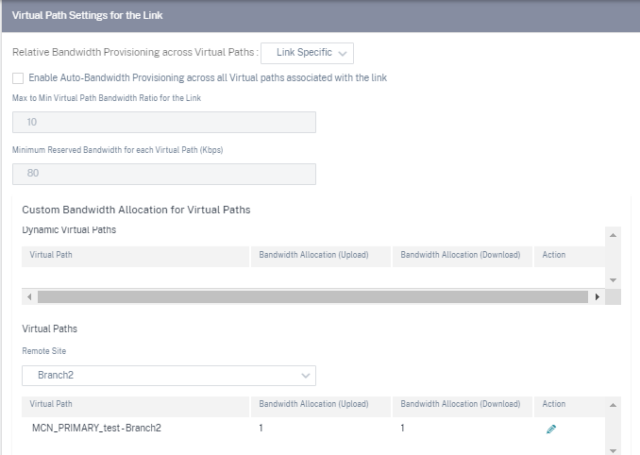Click the Virtual Paths section heading
The image size is (640, 455).
[x=49, y=329]
